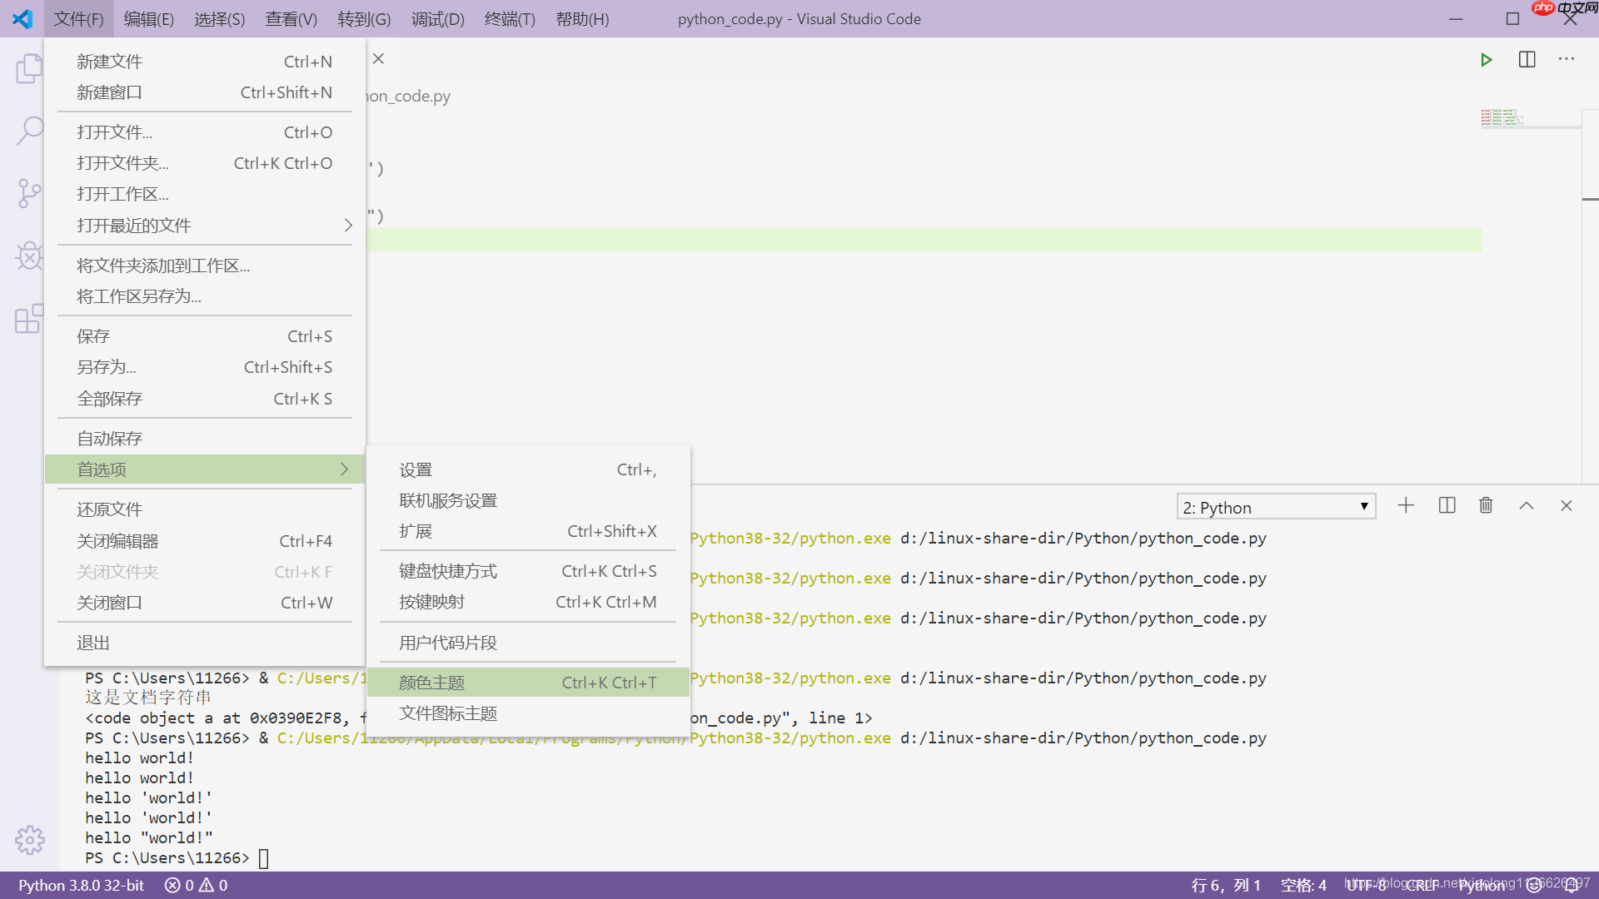
Task: Split the editor using the split icon
Action: (x=1527, y=59)
